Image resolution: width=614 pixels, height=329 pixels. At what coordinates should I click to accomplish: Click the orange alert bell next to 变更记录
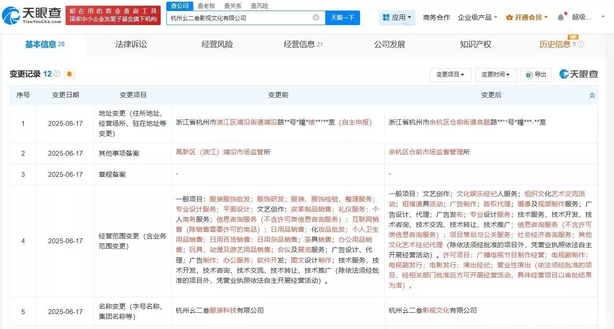pos(70,74)
